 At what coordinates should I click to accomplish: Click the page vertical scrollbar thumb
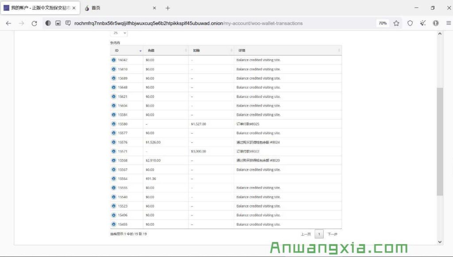(x=440, y=142)
